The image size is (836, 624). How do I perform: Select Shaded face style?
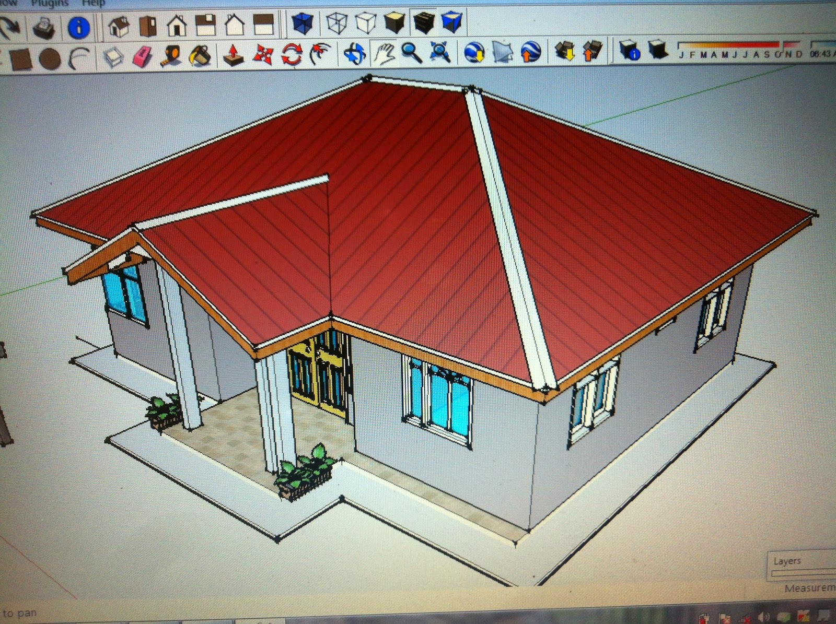tap(394, 22)
